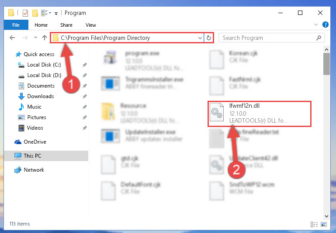Screen dimensions: 336x233
Task: Select the UpdateInstaller.exe file
Action: point(142,136)
